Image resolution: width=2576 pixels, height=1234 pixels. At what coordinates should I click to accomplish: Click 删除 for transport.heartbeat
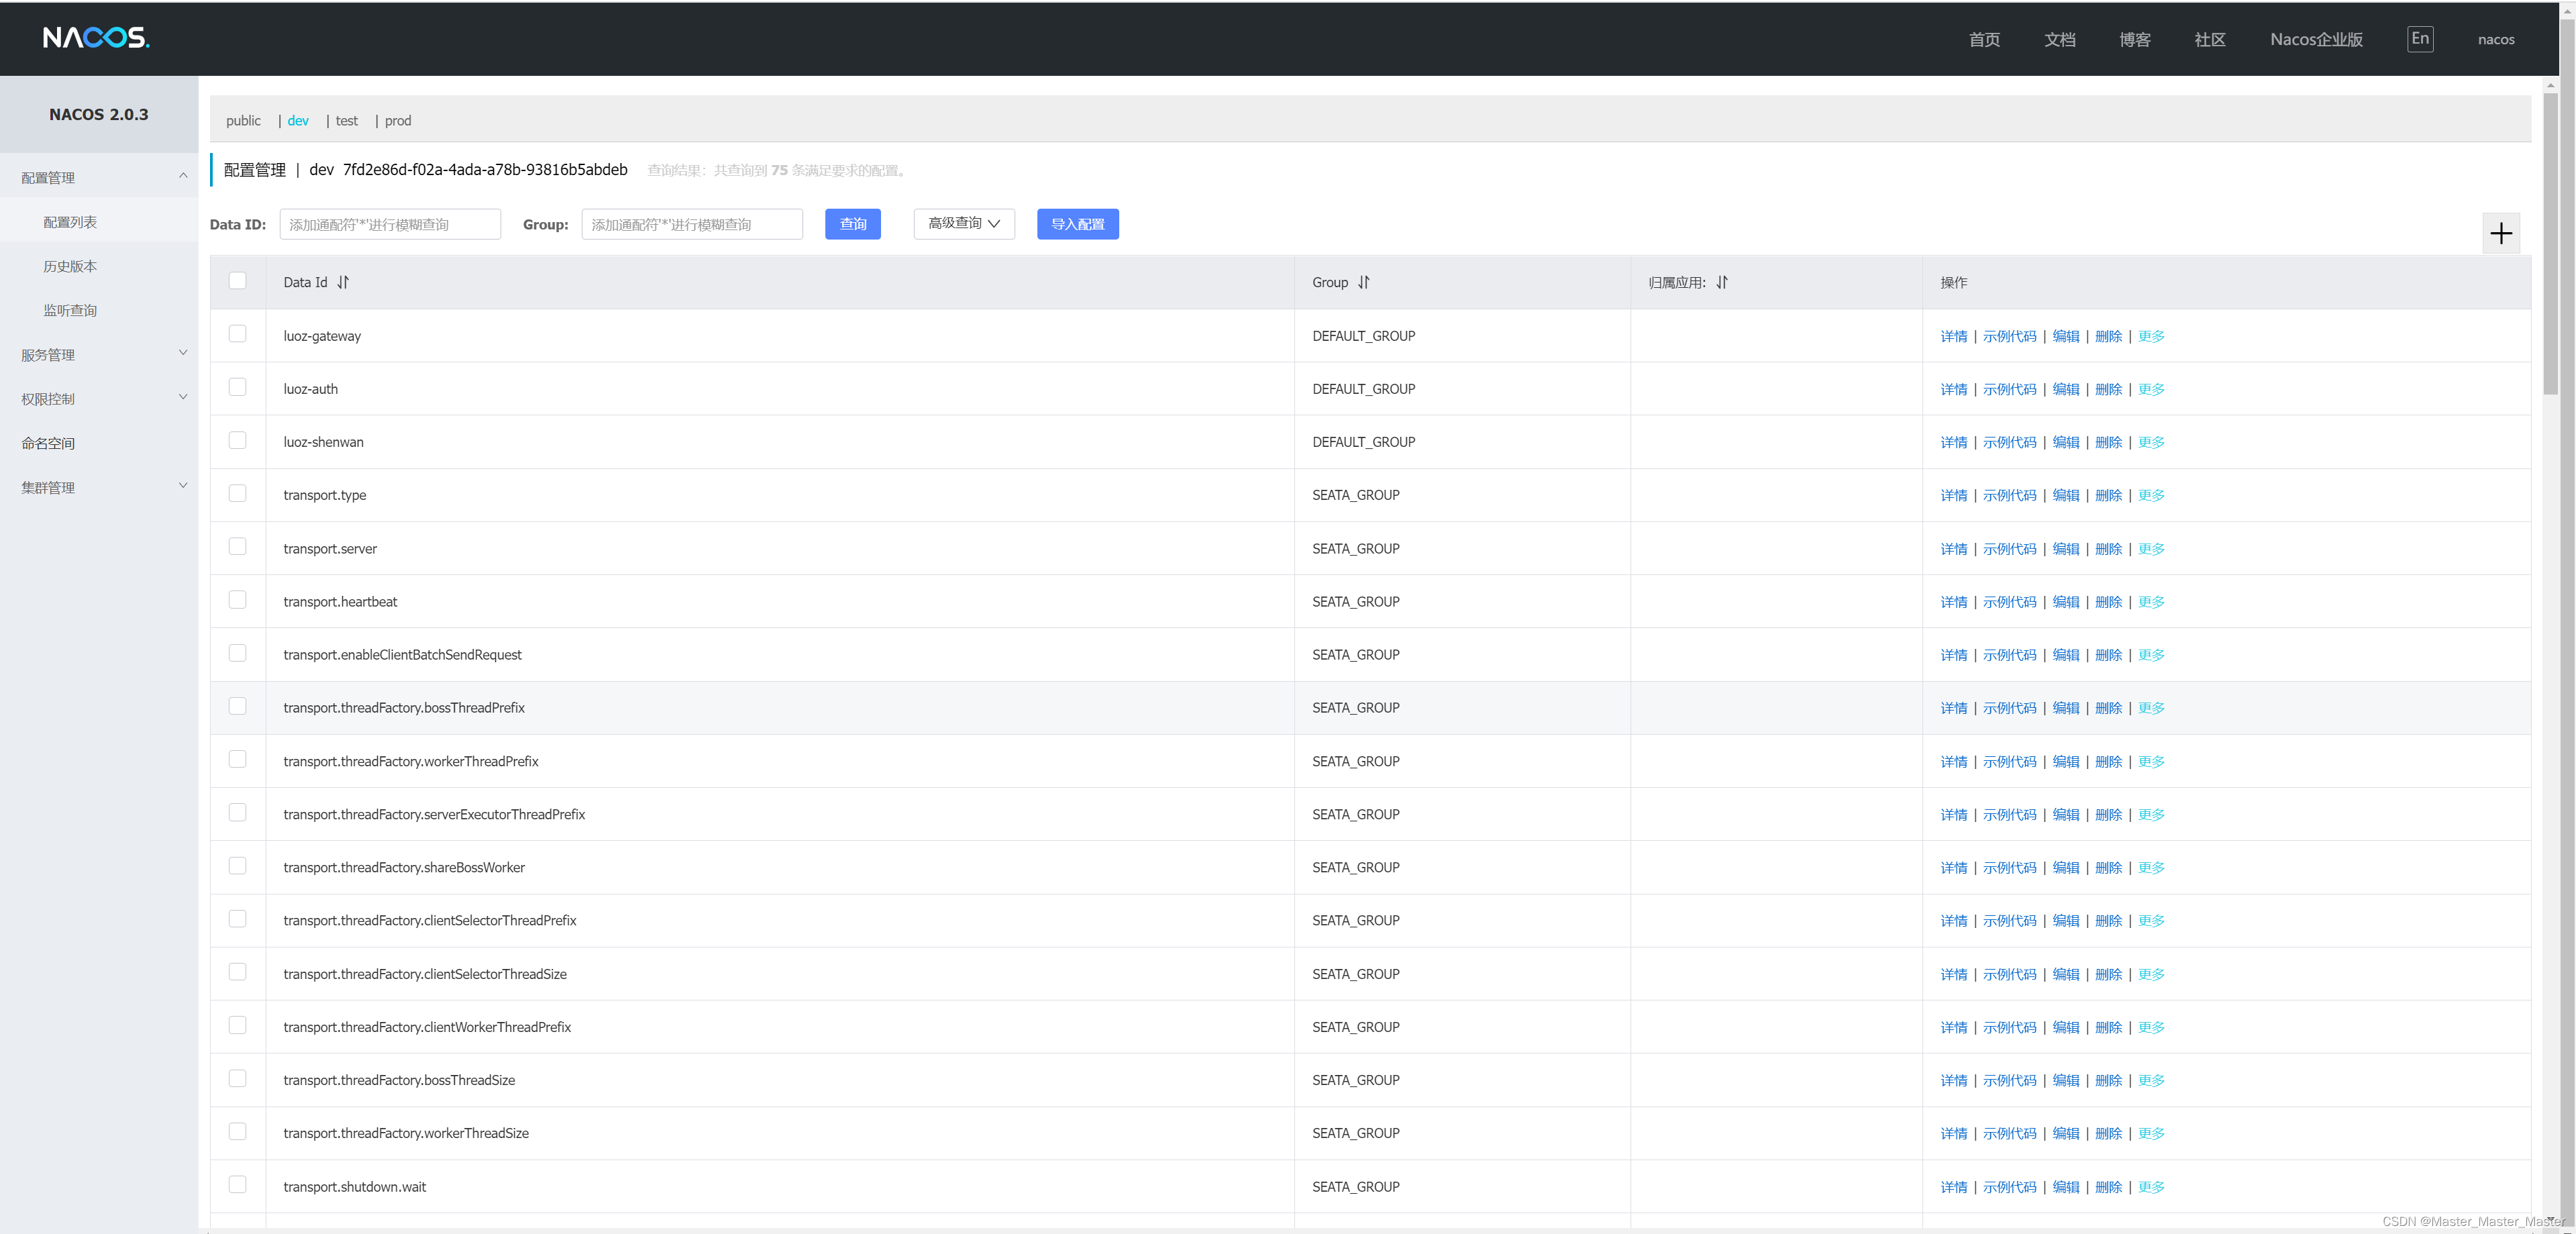click(2108, 602)
